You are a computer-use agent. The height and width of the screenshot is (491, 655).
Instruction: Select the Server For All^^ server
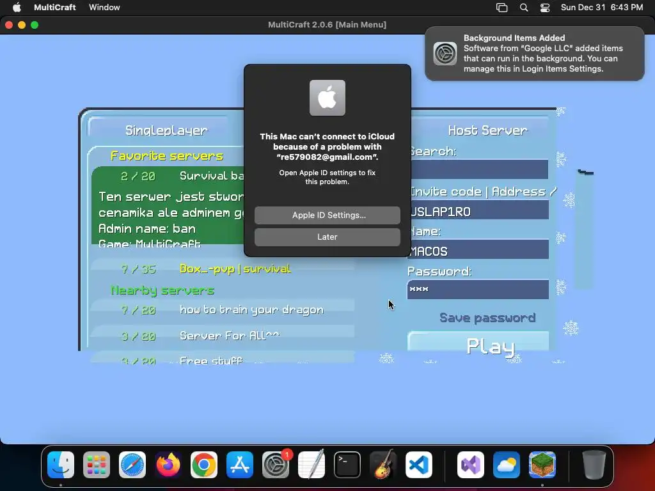[x=222, y=336]
